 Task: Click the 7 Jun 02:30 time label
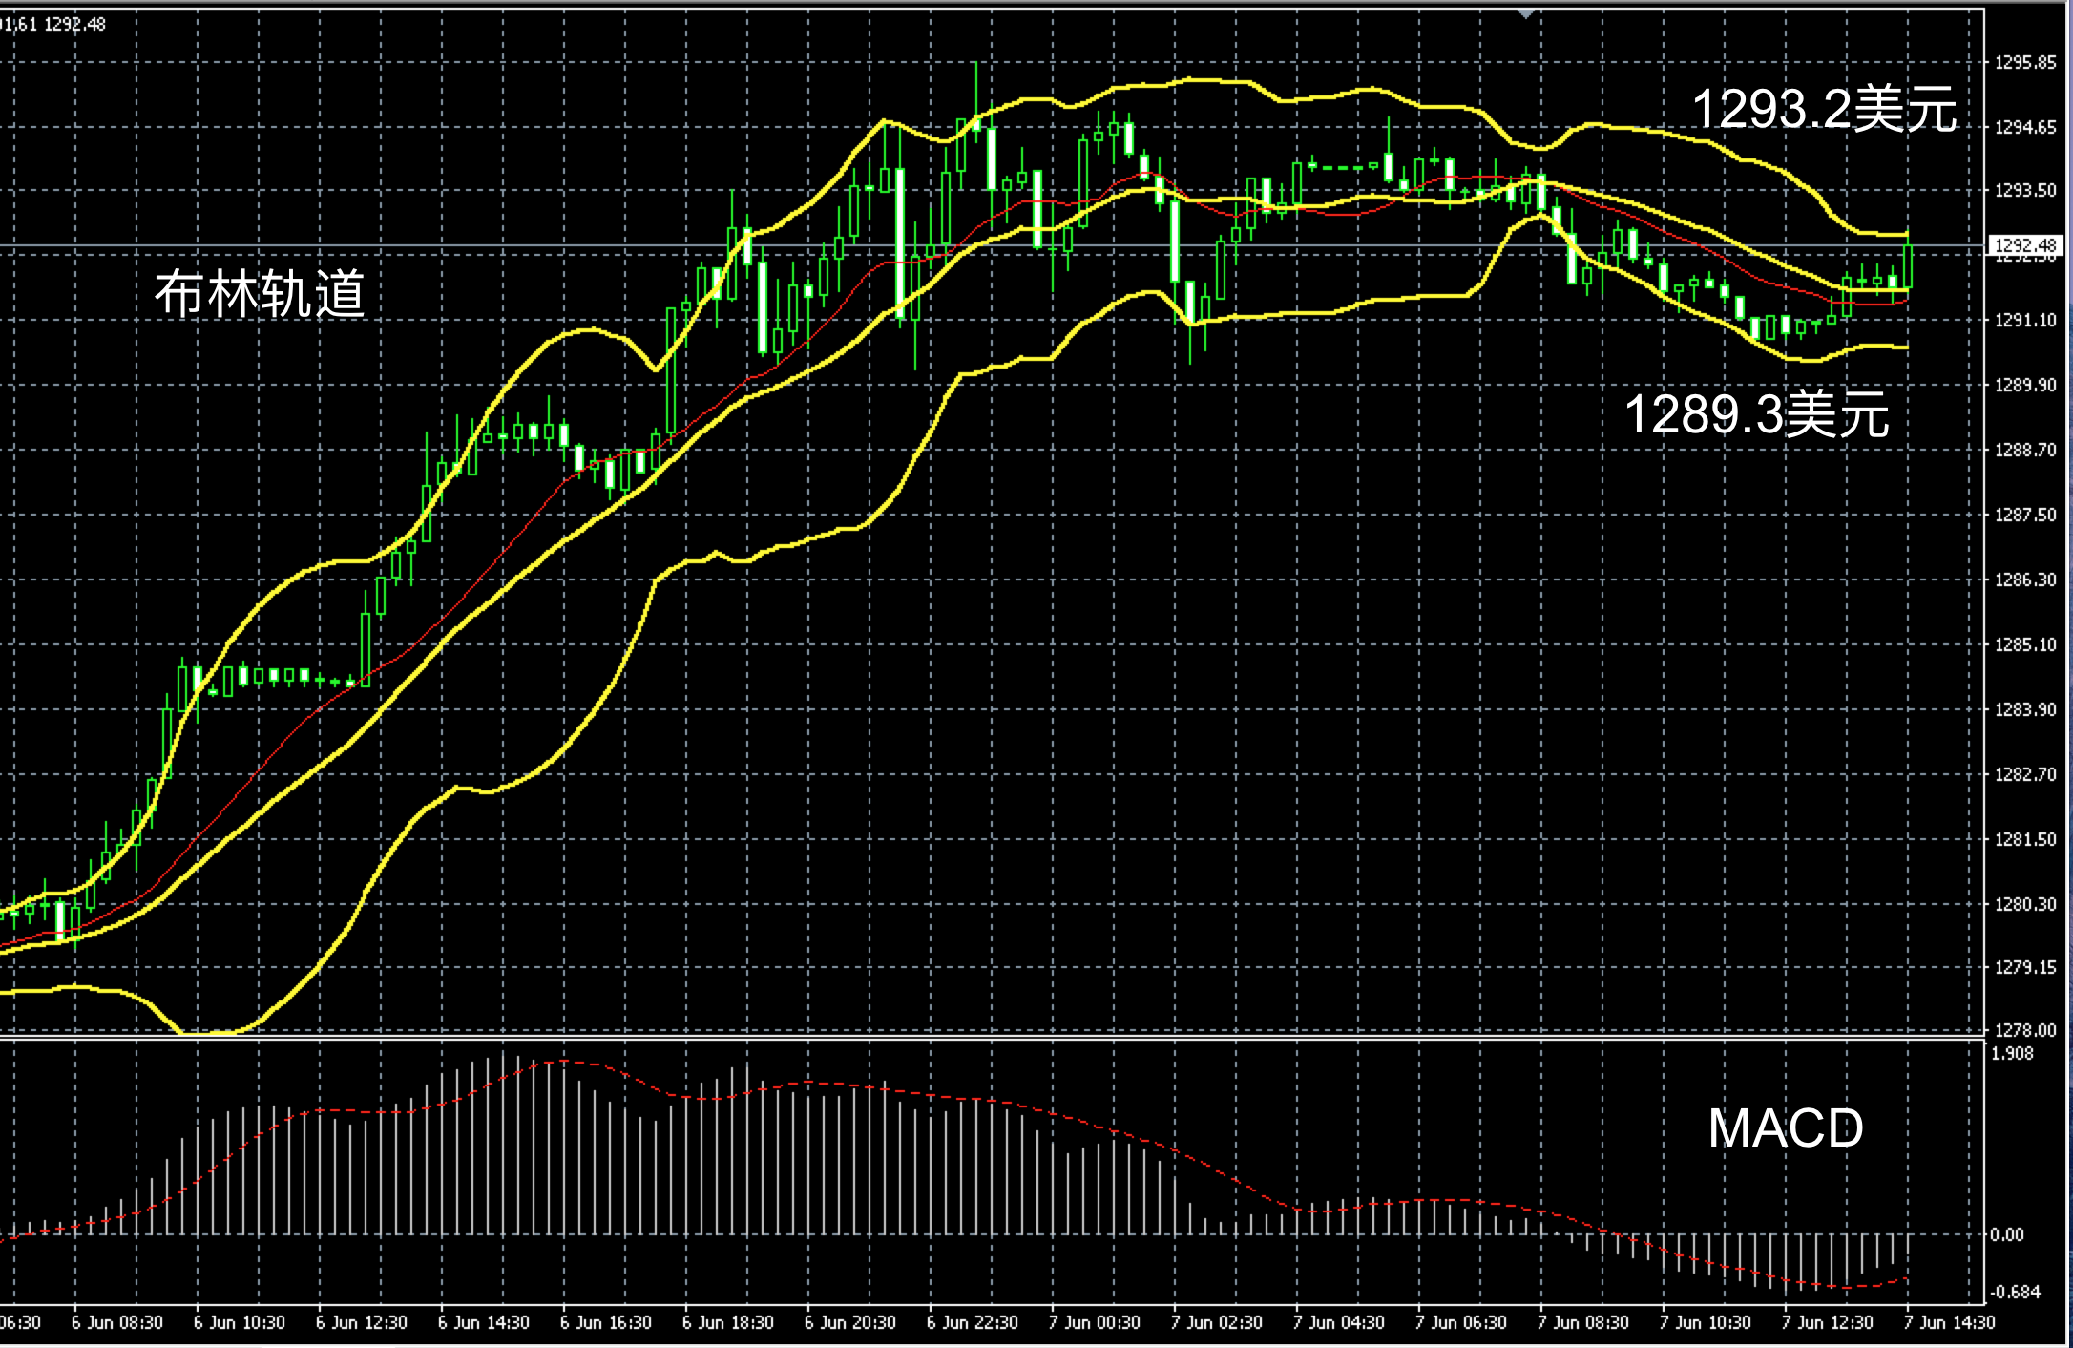[x=1216, y=1322]
